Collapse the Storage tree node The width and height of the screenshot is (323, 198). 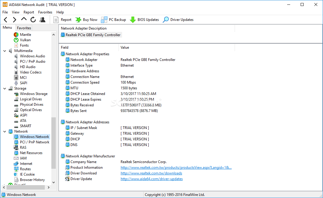5,88
